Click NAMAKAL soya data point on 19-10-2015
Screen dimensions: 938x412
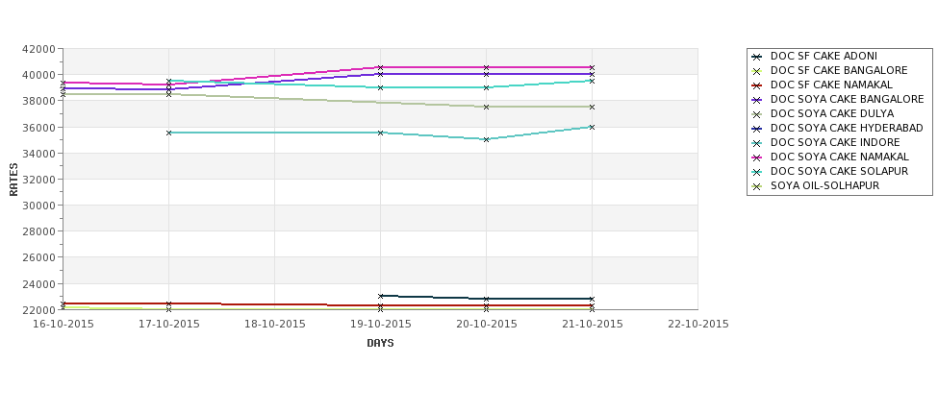380,67
